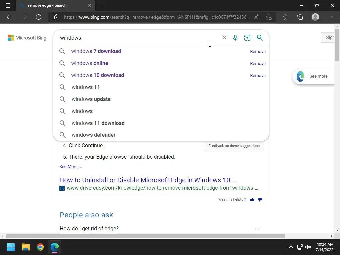Open volume control tray icon
340x255 pixels.
coord(308,247)
